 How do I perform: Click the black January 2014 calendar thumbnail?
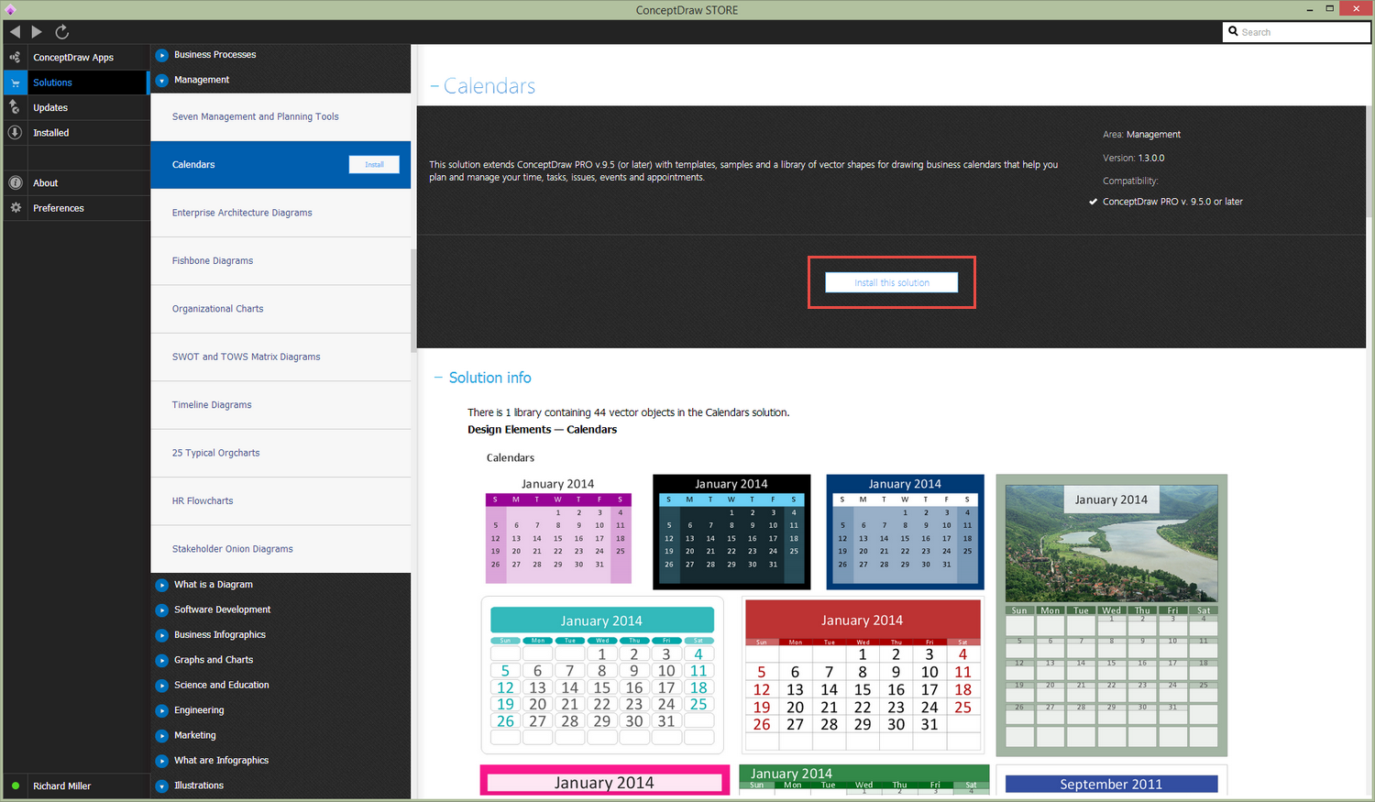(x=731, y=532)
